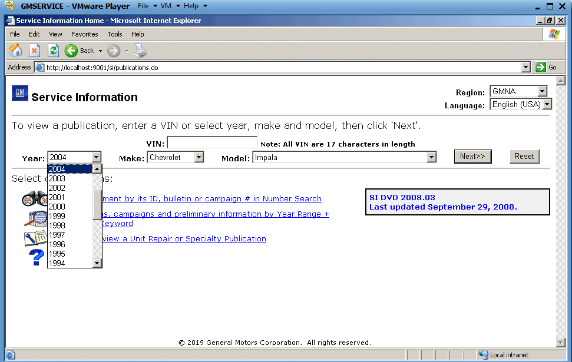The height and width of the screenshot is (362, 572).
Task: Click the Local intranet zone icon
Action: coord(484,355)
